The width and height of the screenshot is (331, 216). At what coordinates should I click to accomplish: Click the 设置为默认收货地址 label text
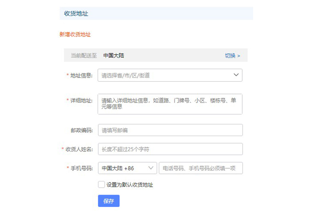pyautogui.click(x=130, y=185)
